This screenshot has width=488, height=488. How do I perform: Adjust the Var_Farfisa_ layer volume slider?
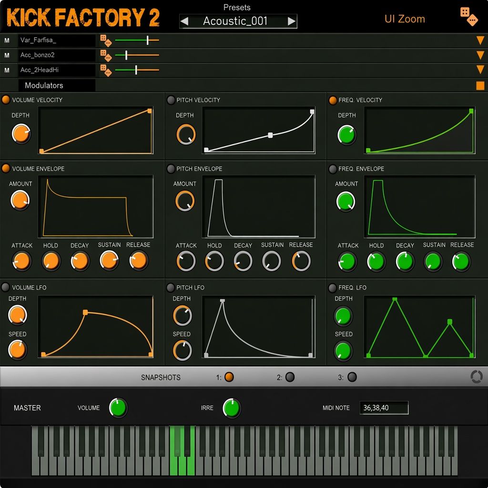coord(137,40)
